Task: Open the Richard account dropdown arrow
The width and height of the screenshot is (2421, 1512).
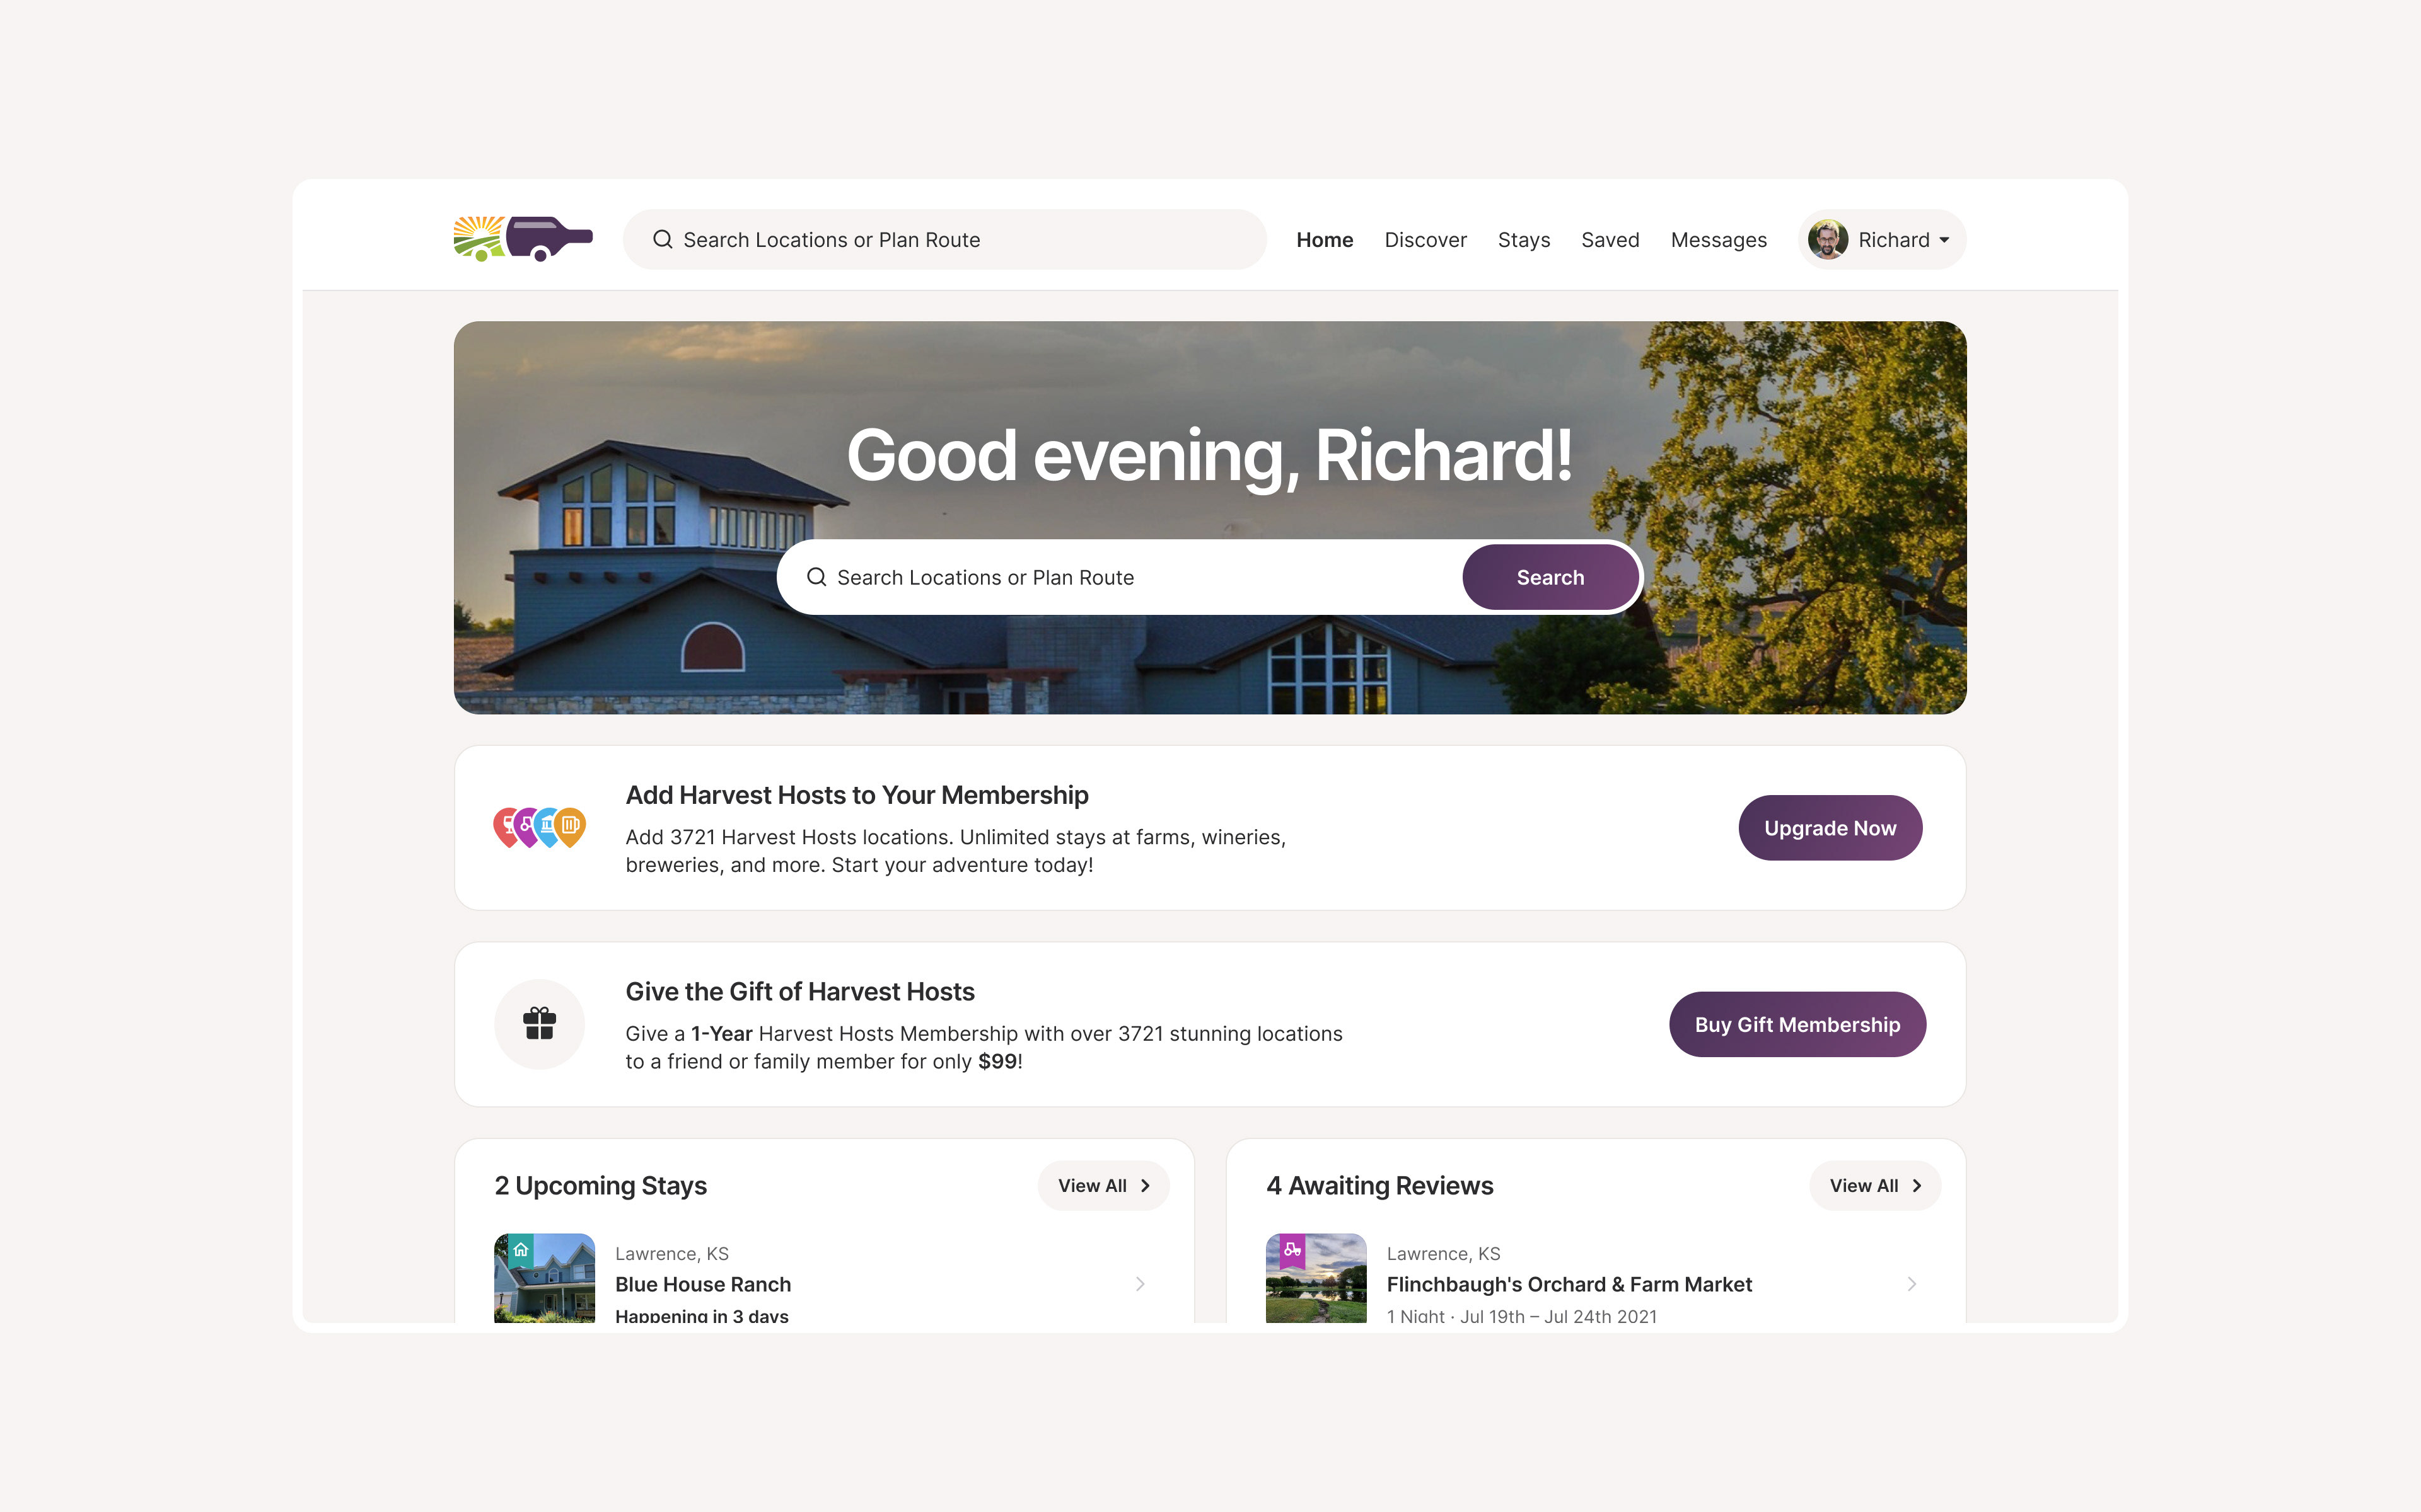Action: coord(1944,240)
